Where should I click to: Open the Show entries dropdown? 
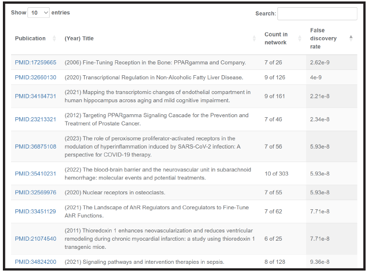tap(39, 13)
